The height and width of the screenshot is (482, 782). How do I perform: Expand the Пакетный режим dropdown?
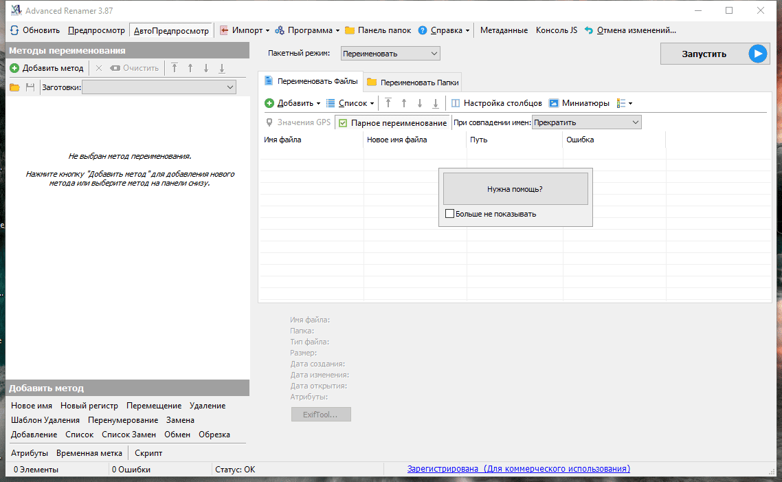(390, 54)
